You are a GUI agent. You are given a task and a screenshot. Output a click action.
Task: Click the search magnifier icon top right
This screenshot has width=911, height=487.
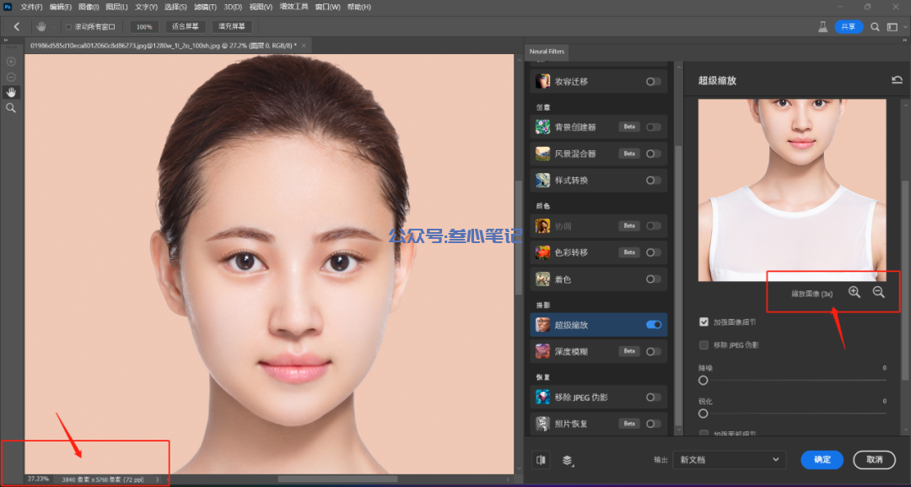pyautogui.click(x=875, y=27)
